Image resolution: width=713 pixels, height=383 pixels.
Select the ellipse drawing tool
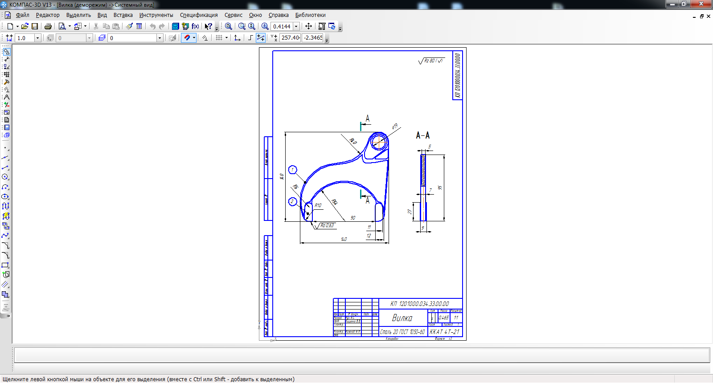[5, 196]
